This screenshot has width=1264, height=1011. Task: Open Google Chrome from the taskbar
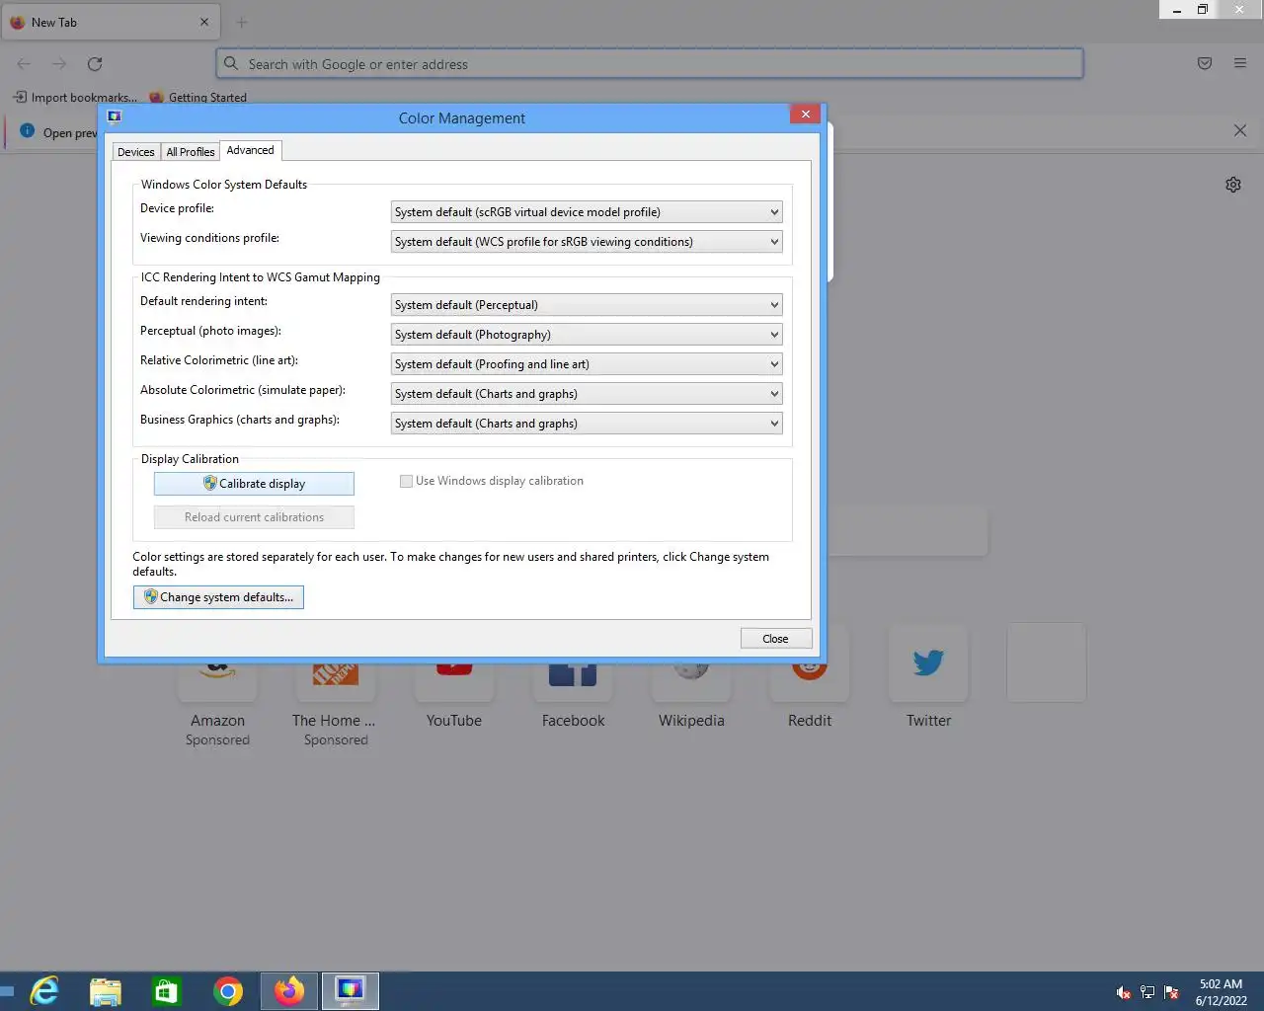coord(228,990)
